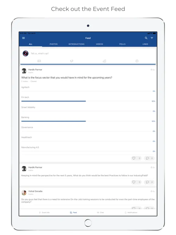Create a poll with the bar chart icon
176x235 pixels.
pyautogui.click(x=104, y=61)
